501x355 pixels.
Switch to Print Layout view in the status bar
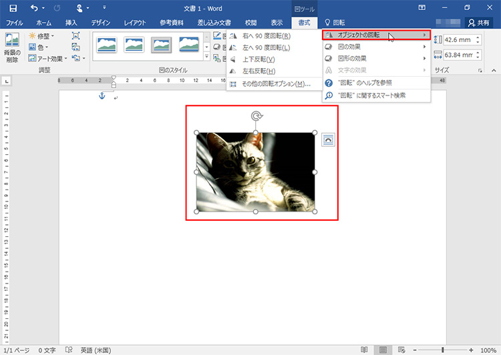383,350
